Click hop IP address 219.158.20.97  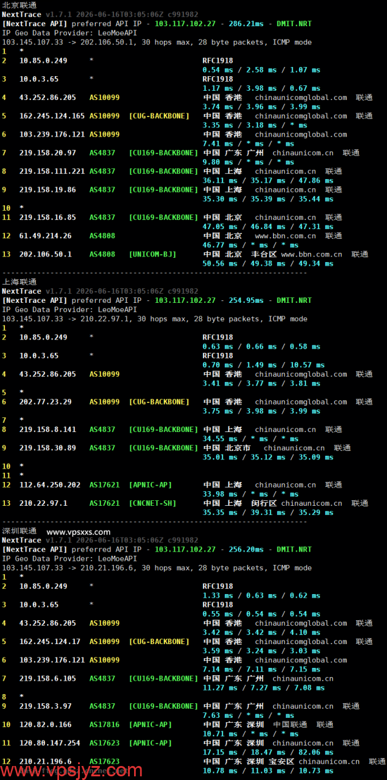pyautogui.click(x=48, y=153)
